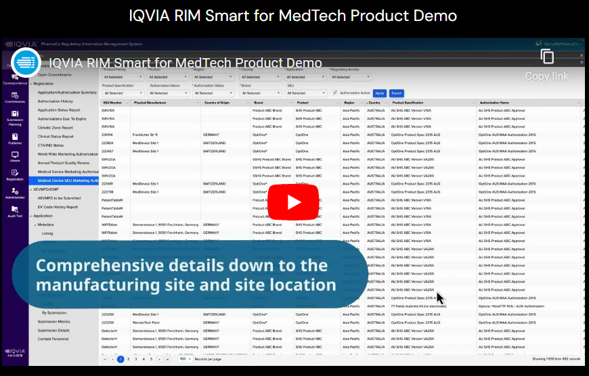Click the Apply button

(380, 93)
